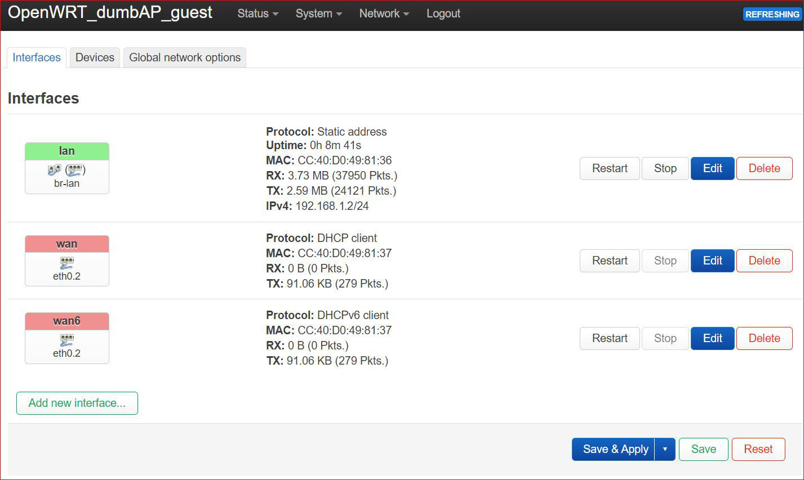Open the Global network options tab
This screenshot has width=804, height=480.
(x=185, y=57)
